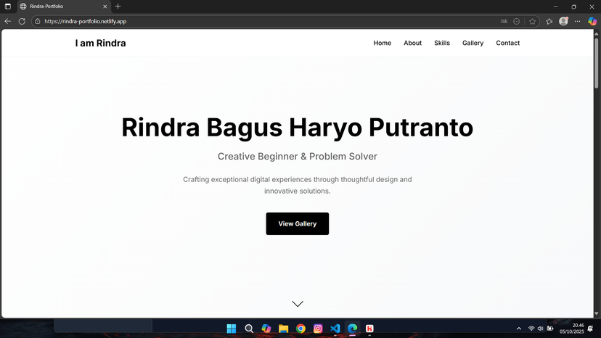Add page to favorites with the star icon

532,22
